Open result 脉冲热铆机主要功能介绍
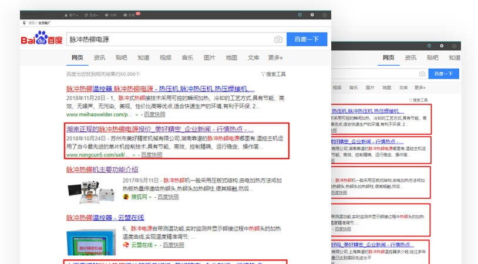Image resolution: width=478 pixels, height=264 pixels. click(x=102, y=170)
